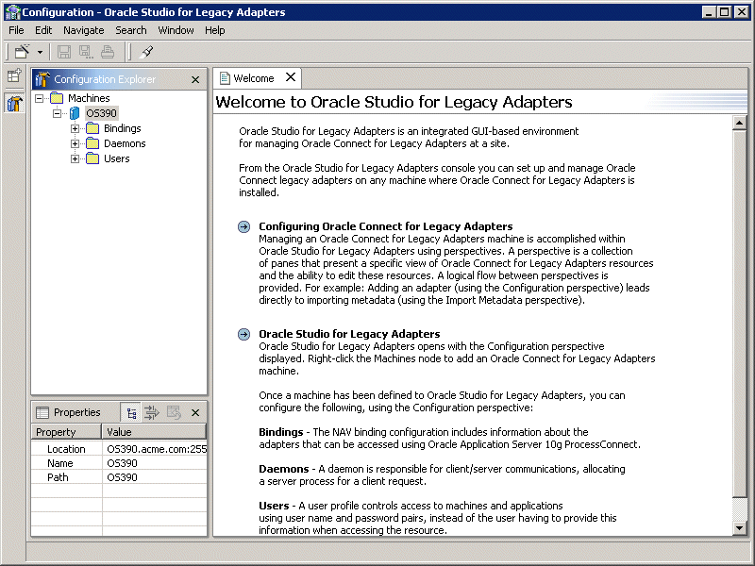Close the Welcome tab
This screenshot has width=755, height=566.
(x=291, y=77)
